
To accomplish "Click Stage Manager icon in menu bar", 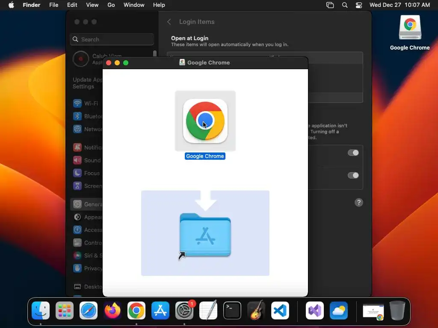I will pyautogui.click(x=330, y=5).
